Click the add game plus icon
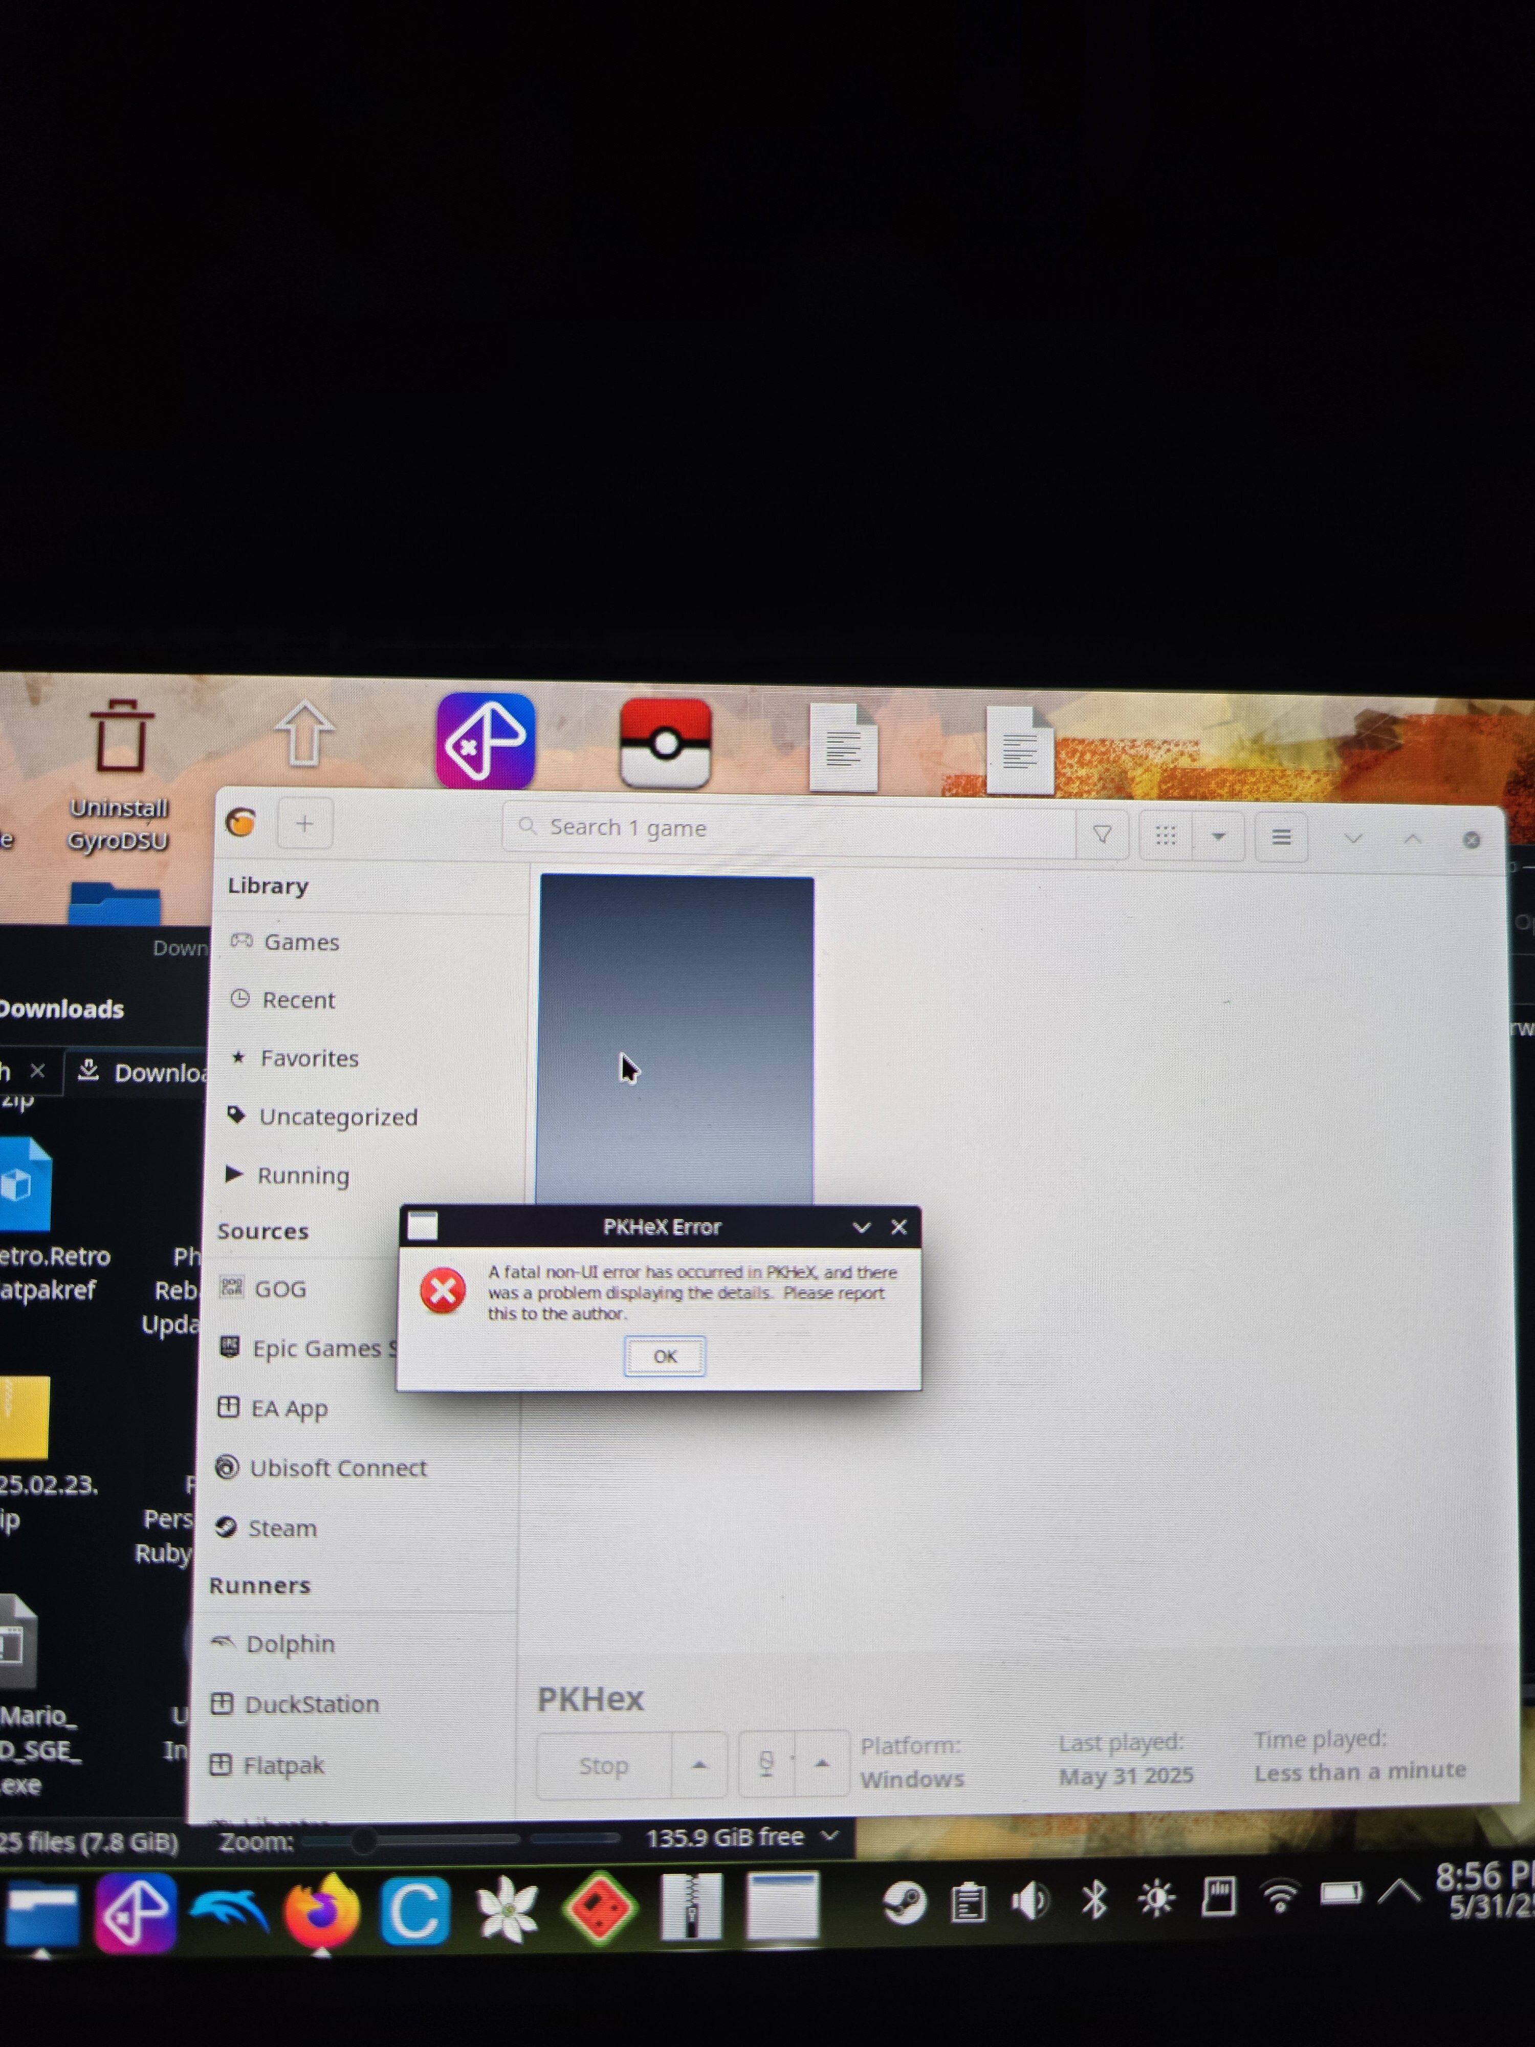 point(304,823)
